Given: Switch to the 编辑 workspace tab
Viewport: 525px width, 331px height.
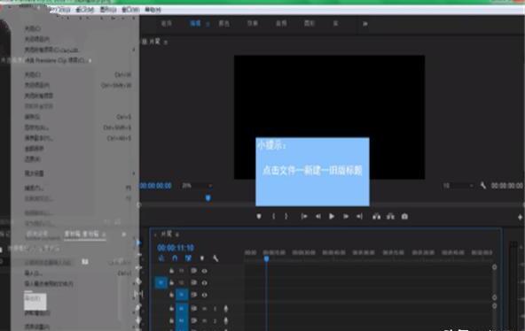Looking at the screenshot, I should coord(195,23).
